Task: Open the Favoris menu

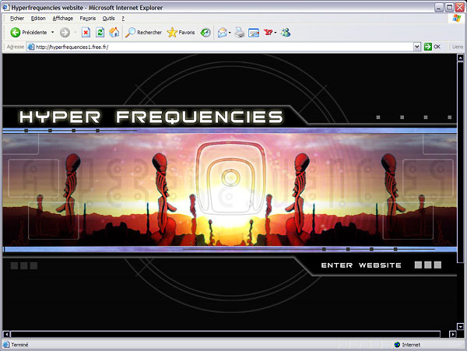Action: (87, 19)
